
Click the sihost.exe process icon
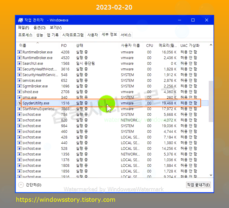pyautogui.click(x=20, y=92)
